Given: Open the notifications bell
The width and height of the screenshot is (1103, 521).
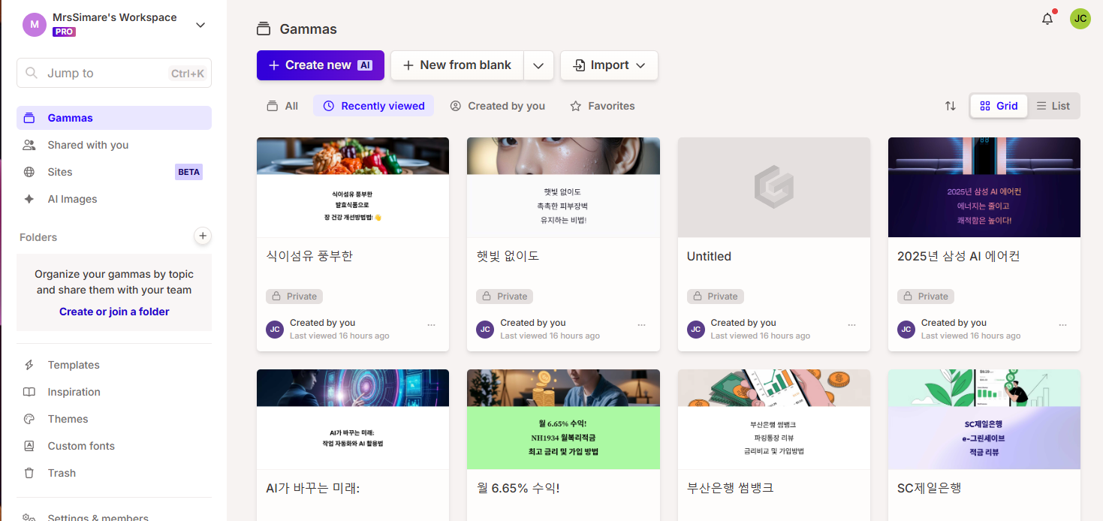Looking at the screenshot, I should 1047,20.
